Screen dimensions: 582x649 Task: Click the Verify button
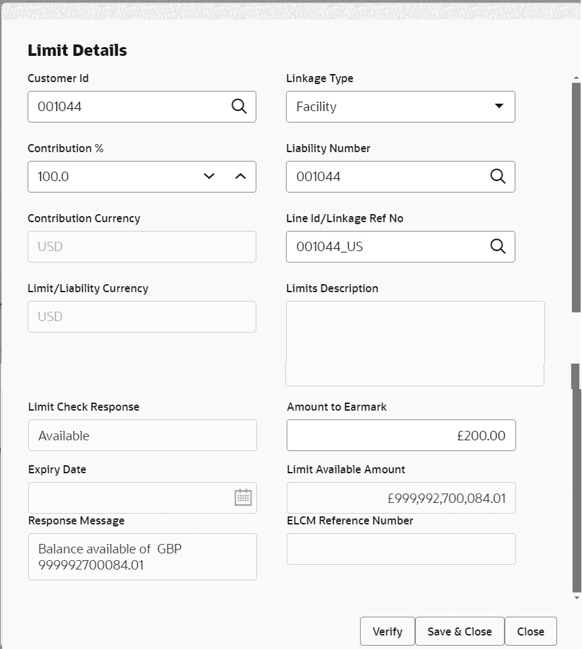[388, 631]
